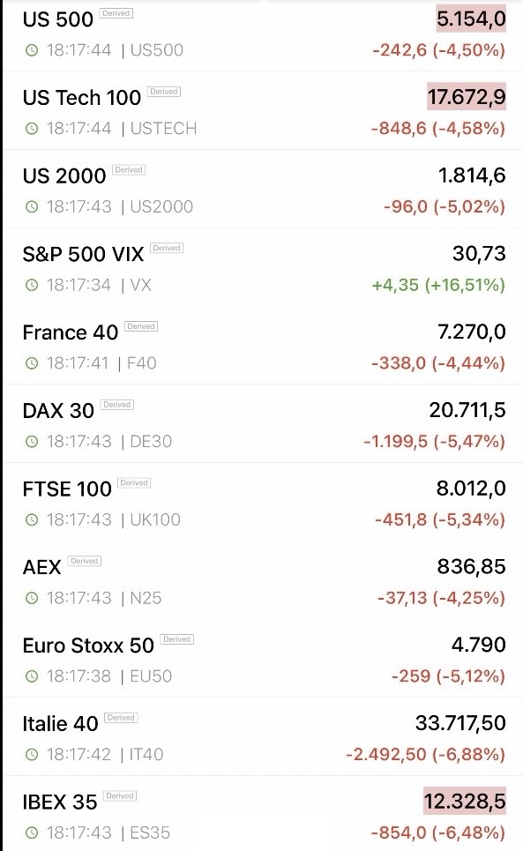This screenshot has height=851, width=523.
Task: Click the UK100 ticker symbol
Action: pos(155,520)
